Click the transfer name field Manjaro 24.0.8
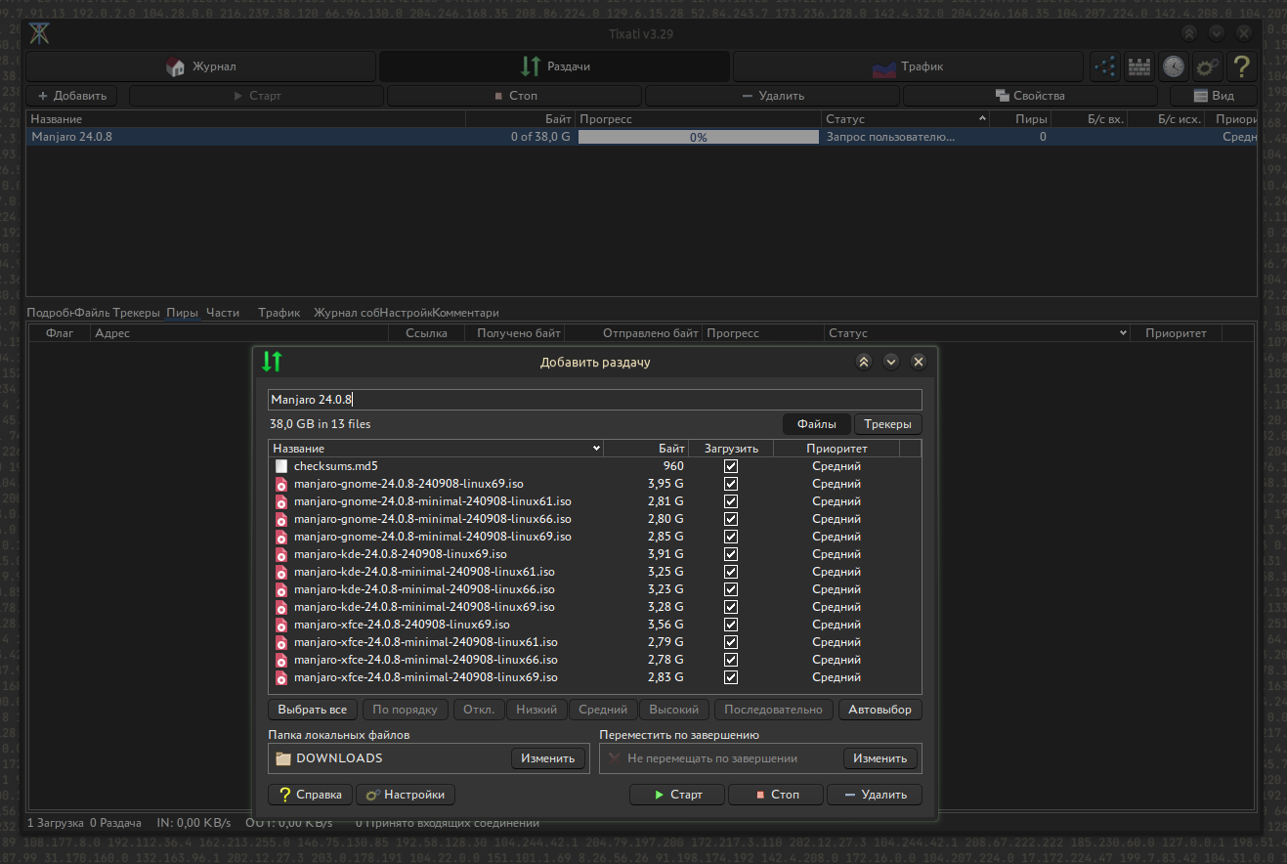 point(595,400)
